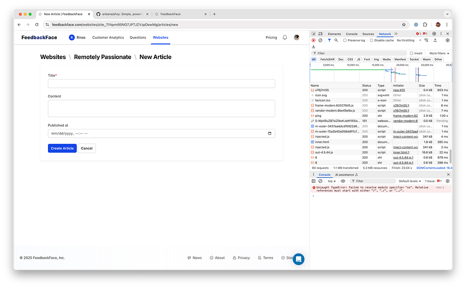Show more DevTools tabs chevron

(396, 34)
